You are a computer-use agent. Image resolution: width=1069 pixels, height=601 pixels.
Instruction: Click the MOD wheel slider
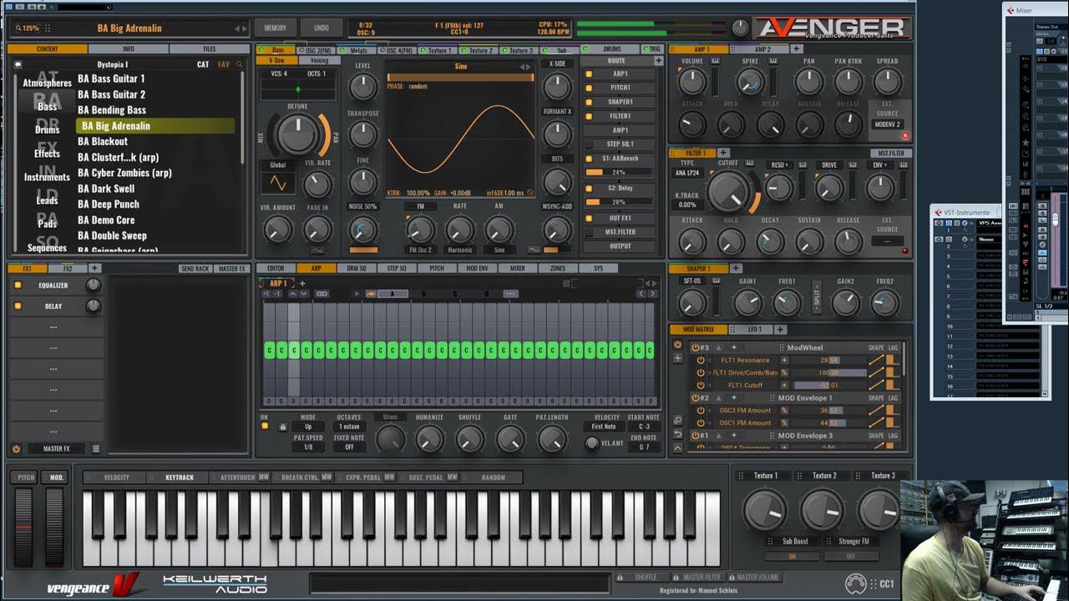tap(54, 528)
